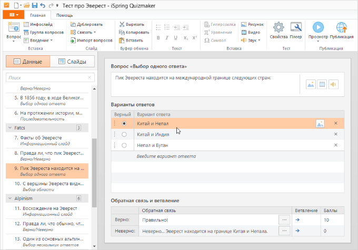The width and height of the screenshot is (358, 250).
Task: Open the orange file menu button
Action: coord(14,15)
